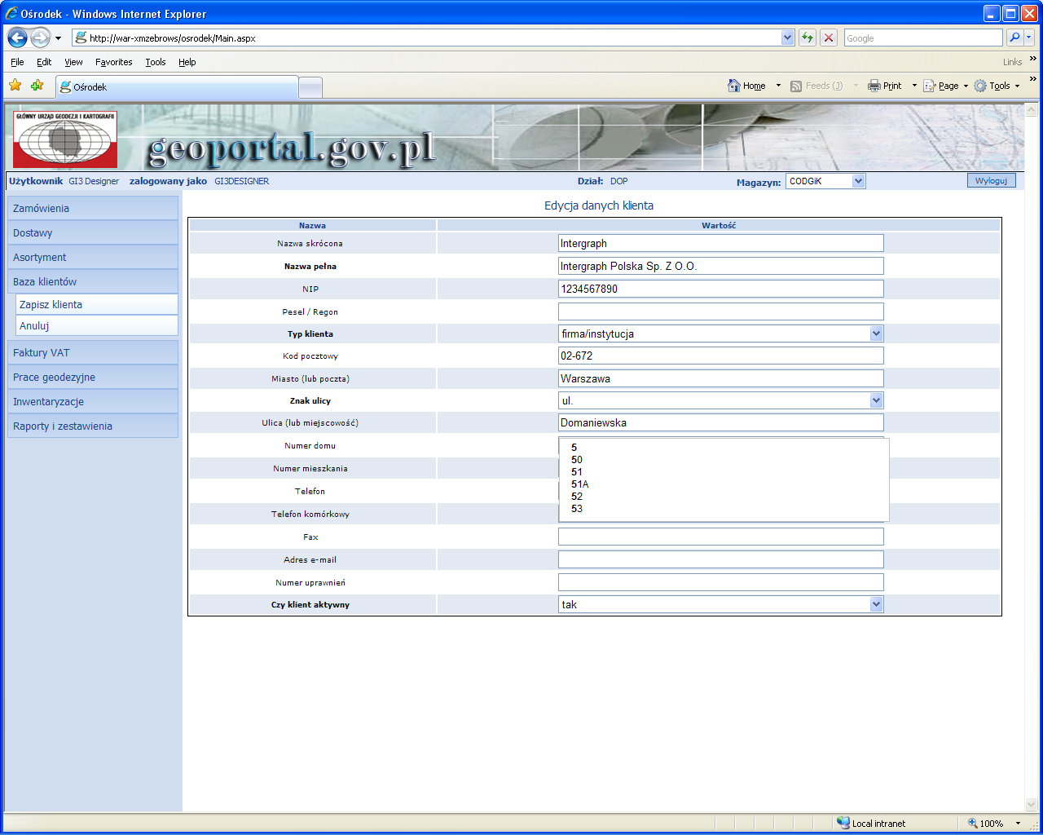Select the Ośrodek browser tab
The image size is (1043, 835).
177,86
